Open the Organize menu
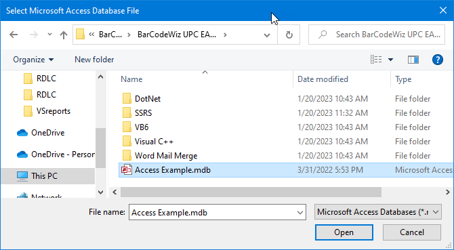Screen dimensions: 454x250 coord(33,60)
